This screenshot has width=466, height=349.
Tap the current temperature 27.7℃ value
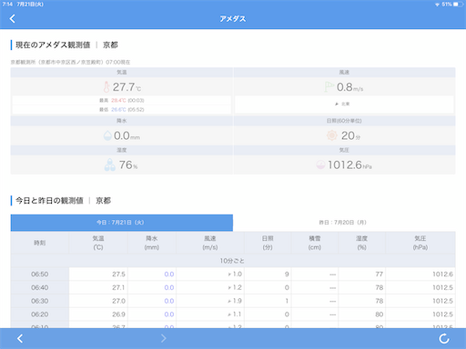tap(127, 87)
